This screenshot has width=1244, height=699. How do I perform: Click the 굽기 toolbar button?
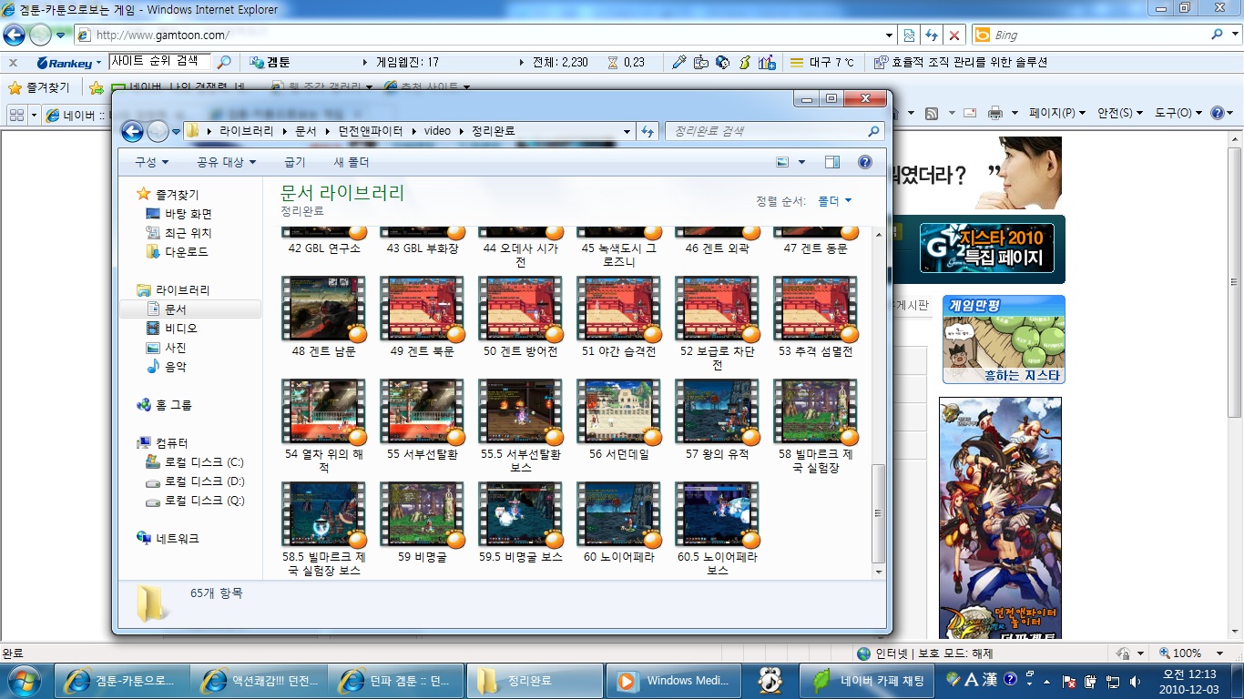tap(294, 162)
